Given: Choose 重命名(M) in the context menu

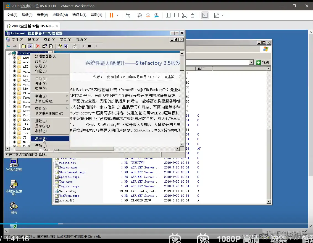Looking at the screenshot, I should point(50,126).
